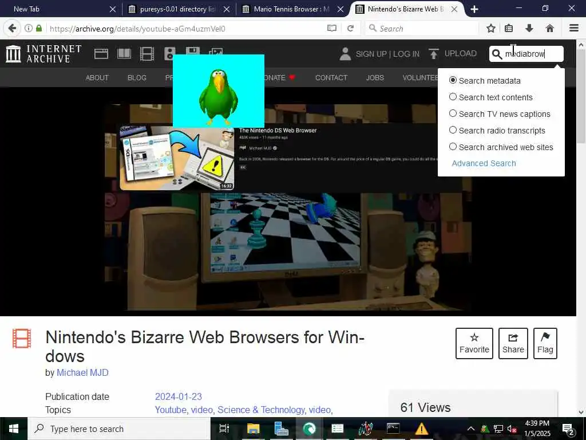Screen dimensions: 586x440
Task: Go back with the browser back arrow
Action: 13,29
